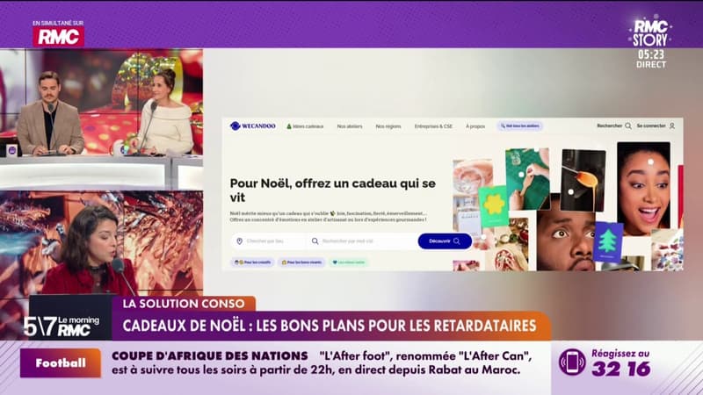
Task: Select the 'Pour les créatifs' filter chip
Action: coord(252,262)
